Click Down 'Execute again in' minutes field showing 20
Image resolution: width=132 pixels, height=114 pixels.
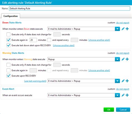(x=33, y=40)
